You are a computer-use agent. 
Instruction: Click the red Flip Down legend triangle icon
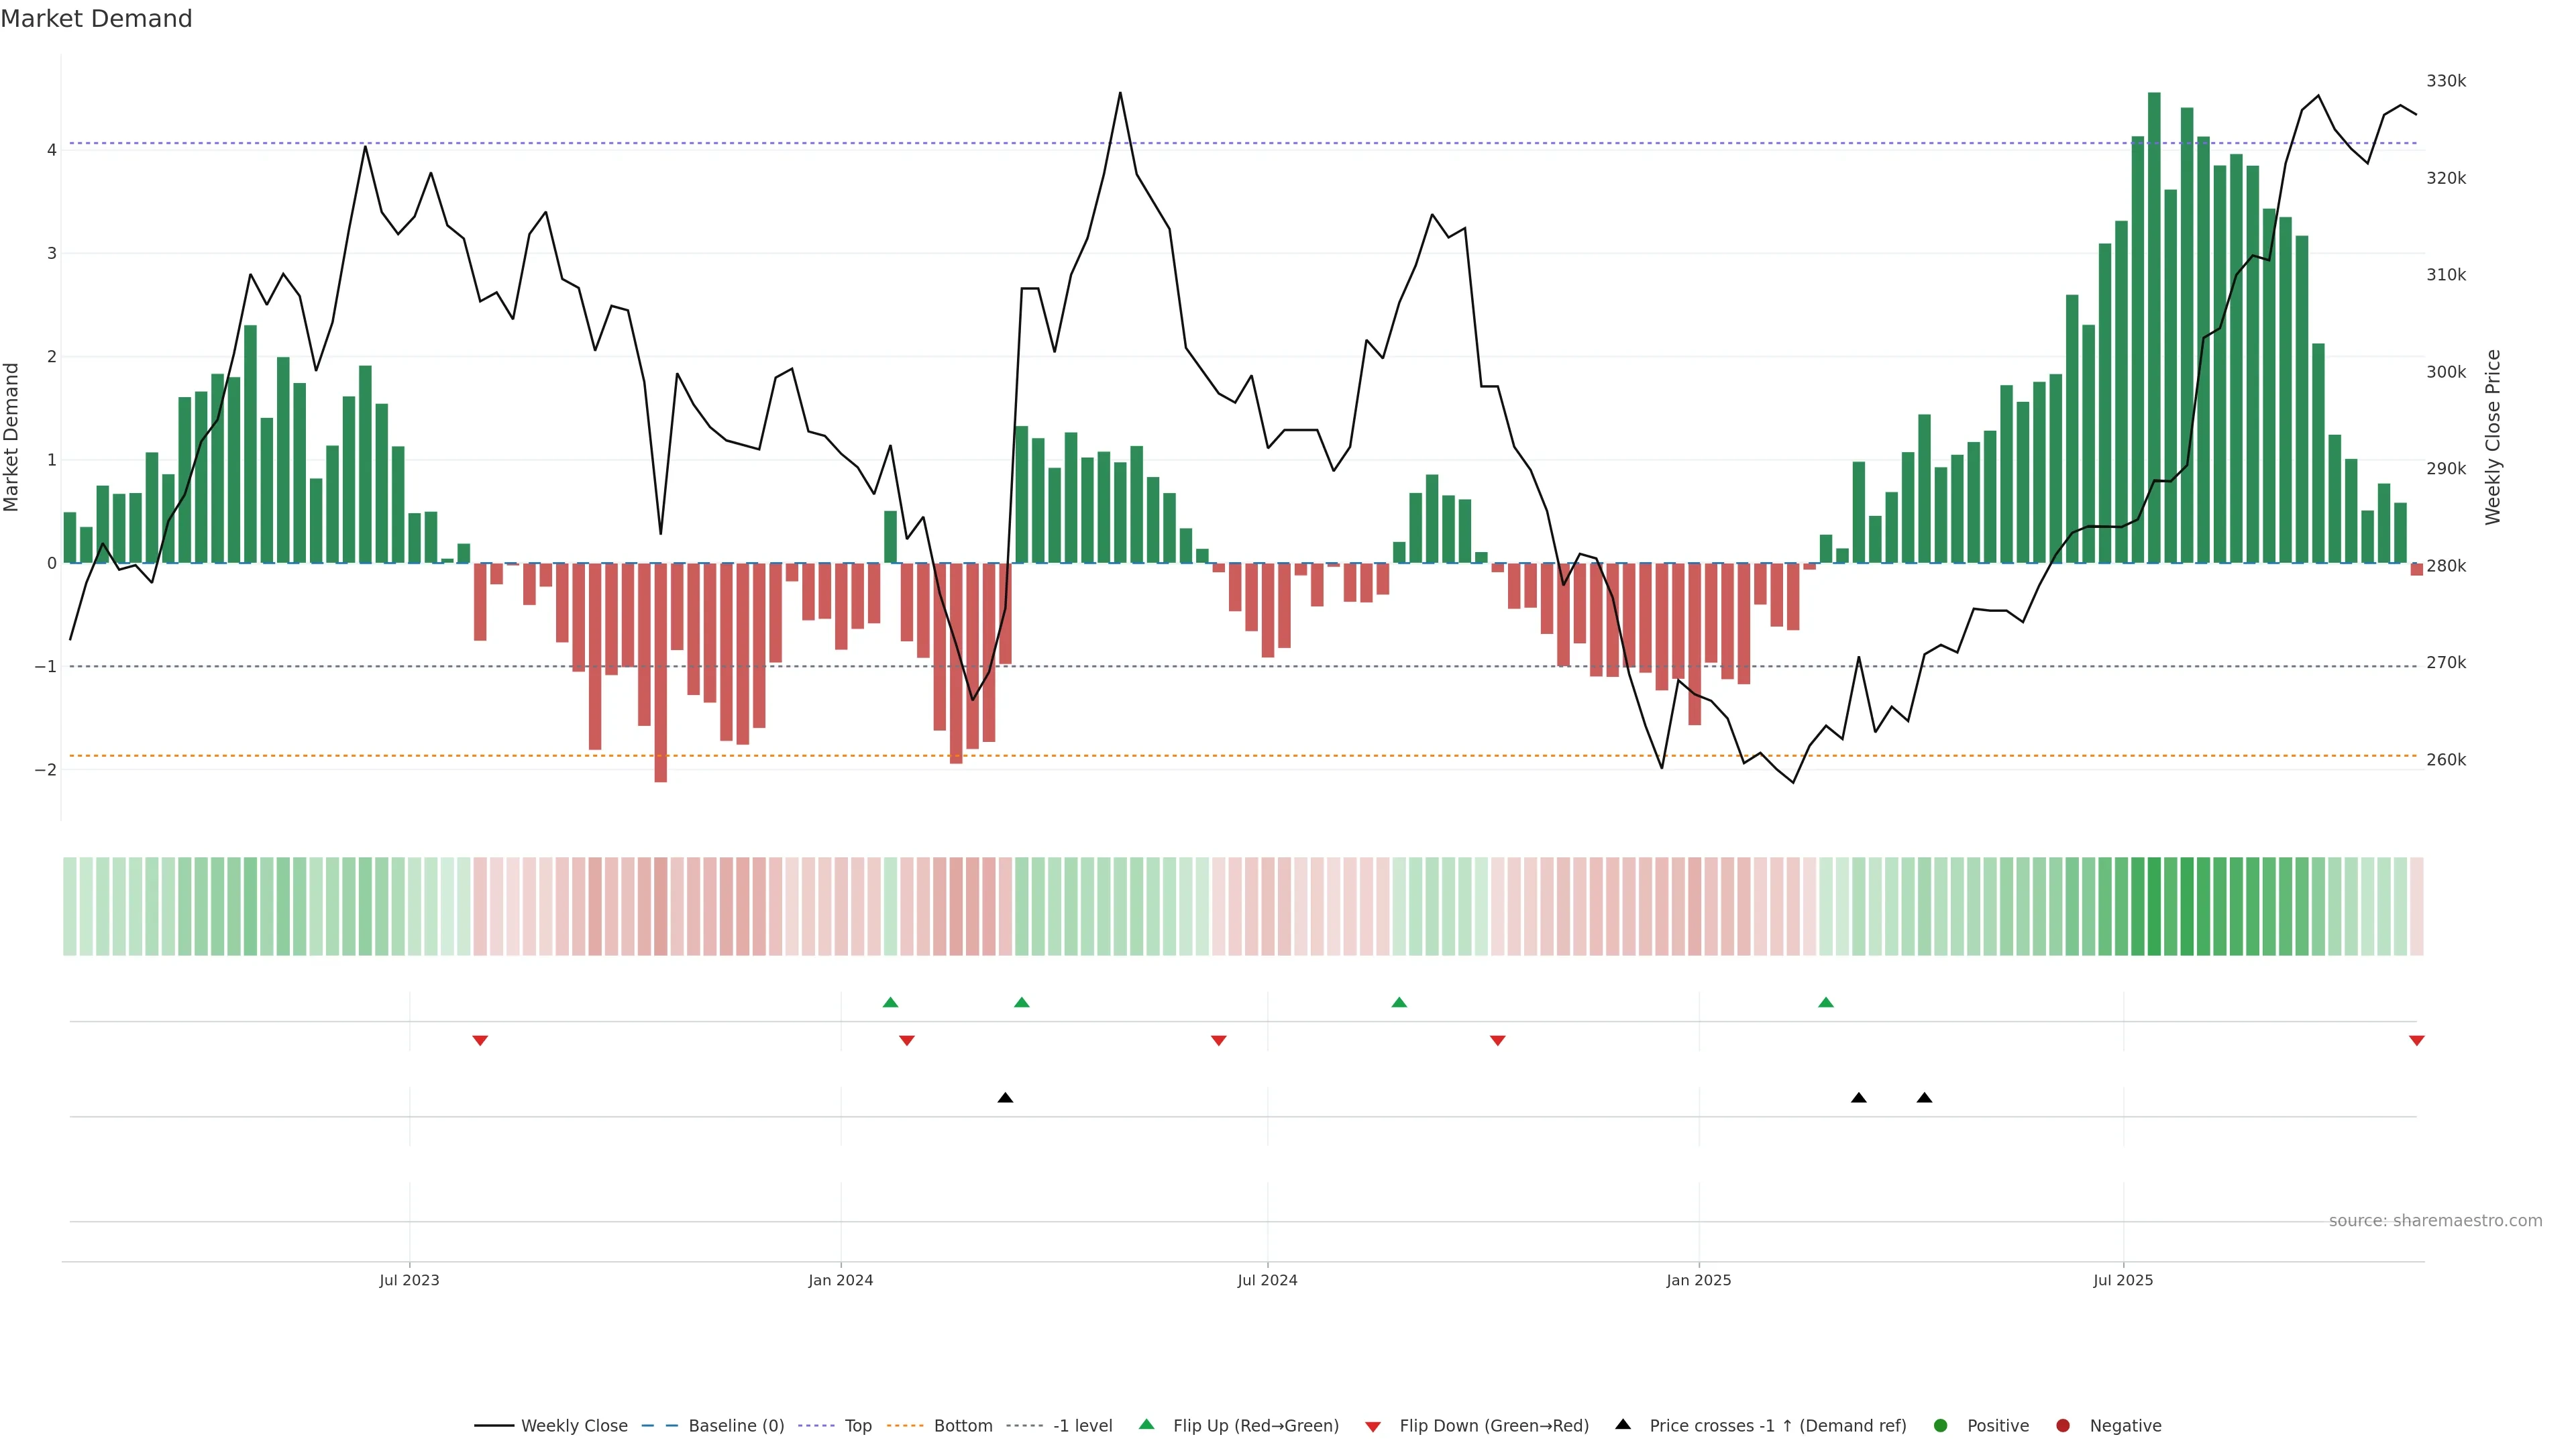(x=1373, y=1426)
